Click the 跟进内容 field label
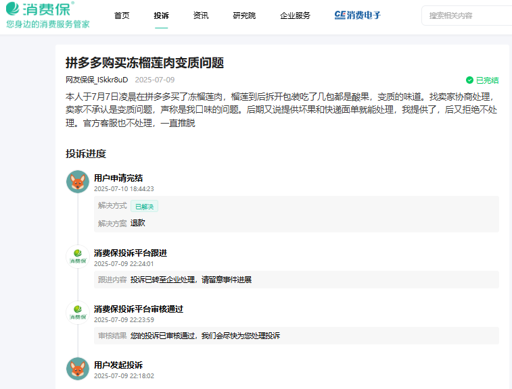This screenshot has height=389, width=512. 112,280
